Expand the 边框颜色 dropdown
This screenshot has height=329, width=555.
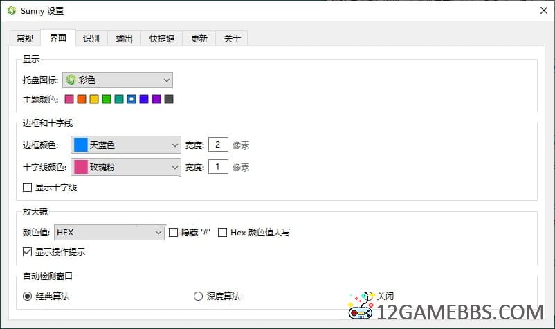126,145
